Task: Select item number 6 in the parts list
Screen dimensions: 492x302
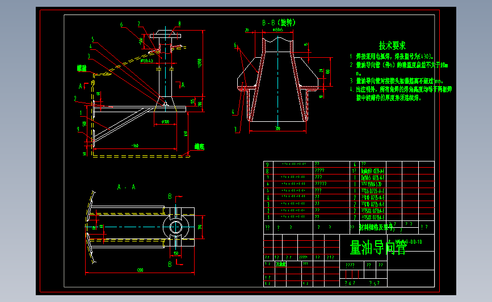Action: [267, 184]
